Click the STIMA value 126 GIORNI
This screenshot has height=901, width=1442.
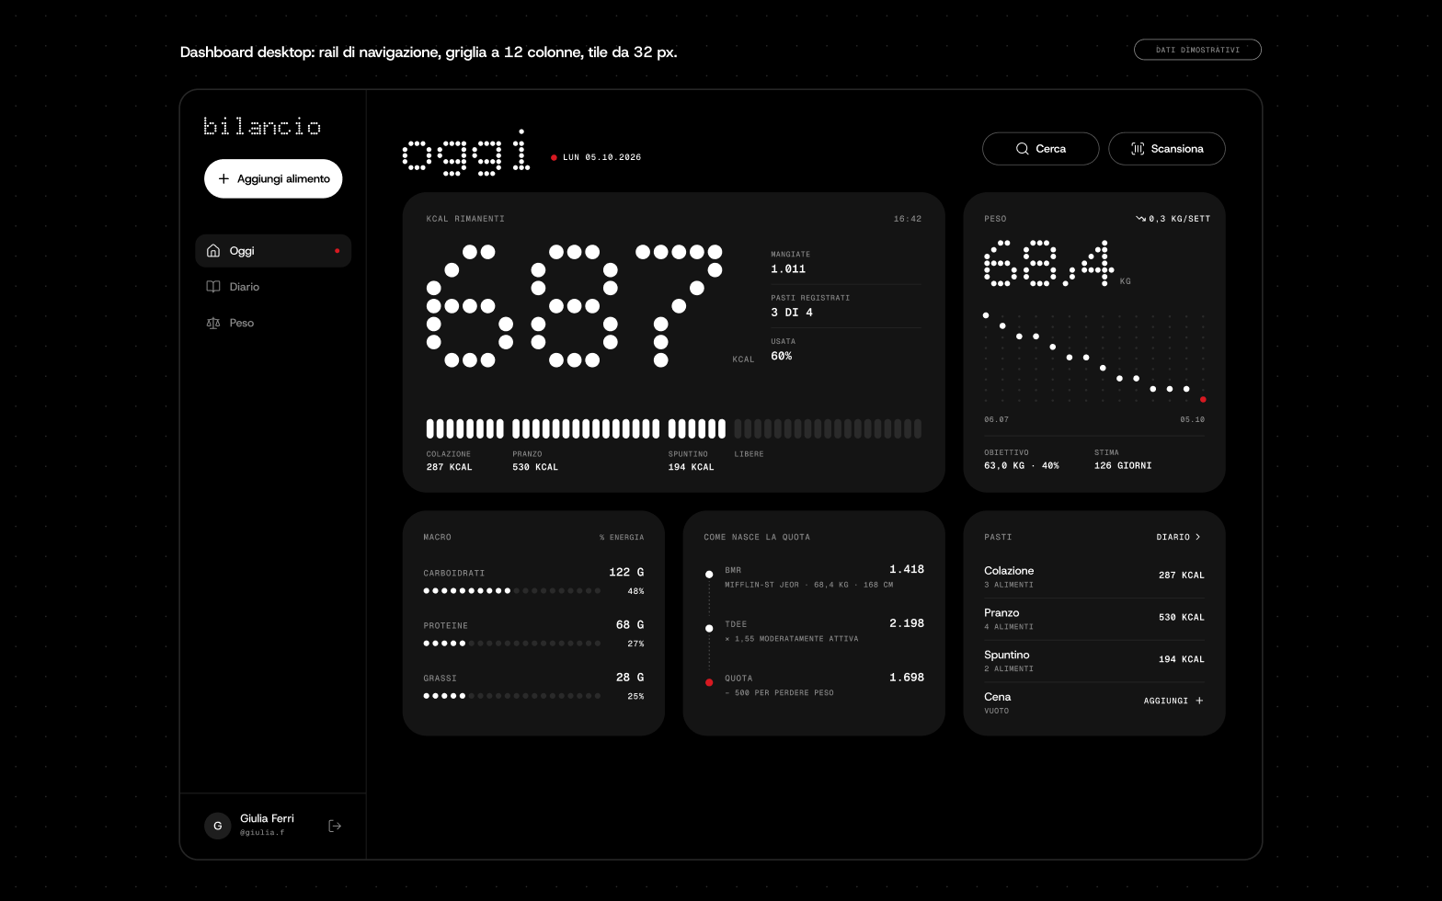pos(1123,466)
